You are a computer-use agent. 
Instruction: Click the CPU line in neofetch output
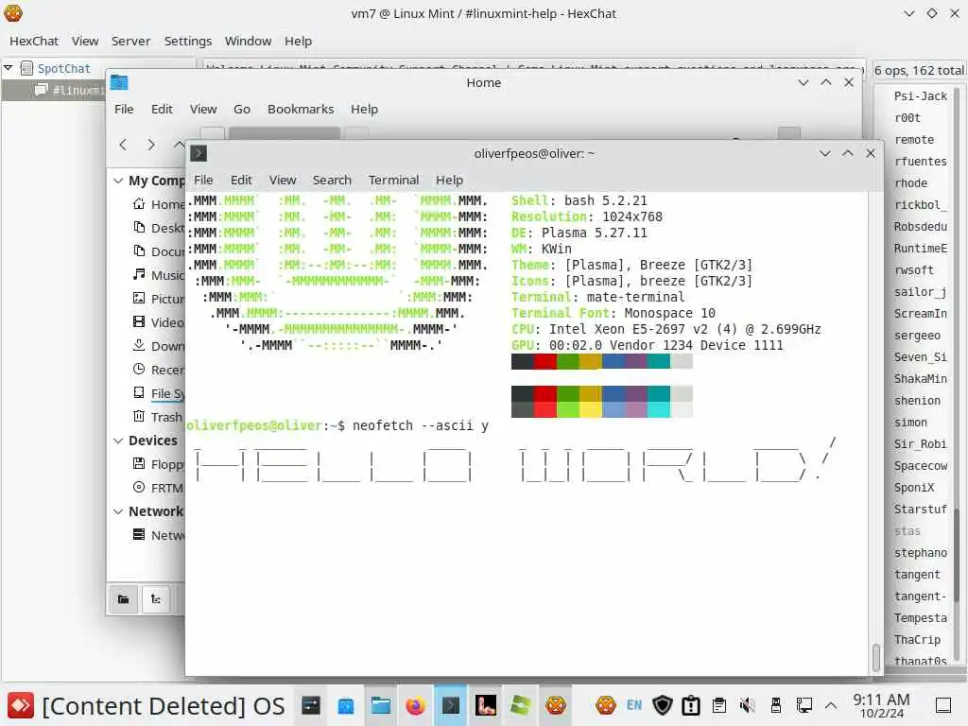pos(666,330)
